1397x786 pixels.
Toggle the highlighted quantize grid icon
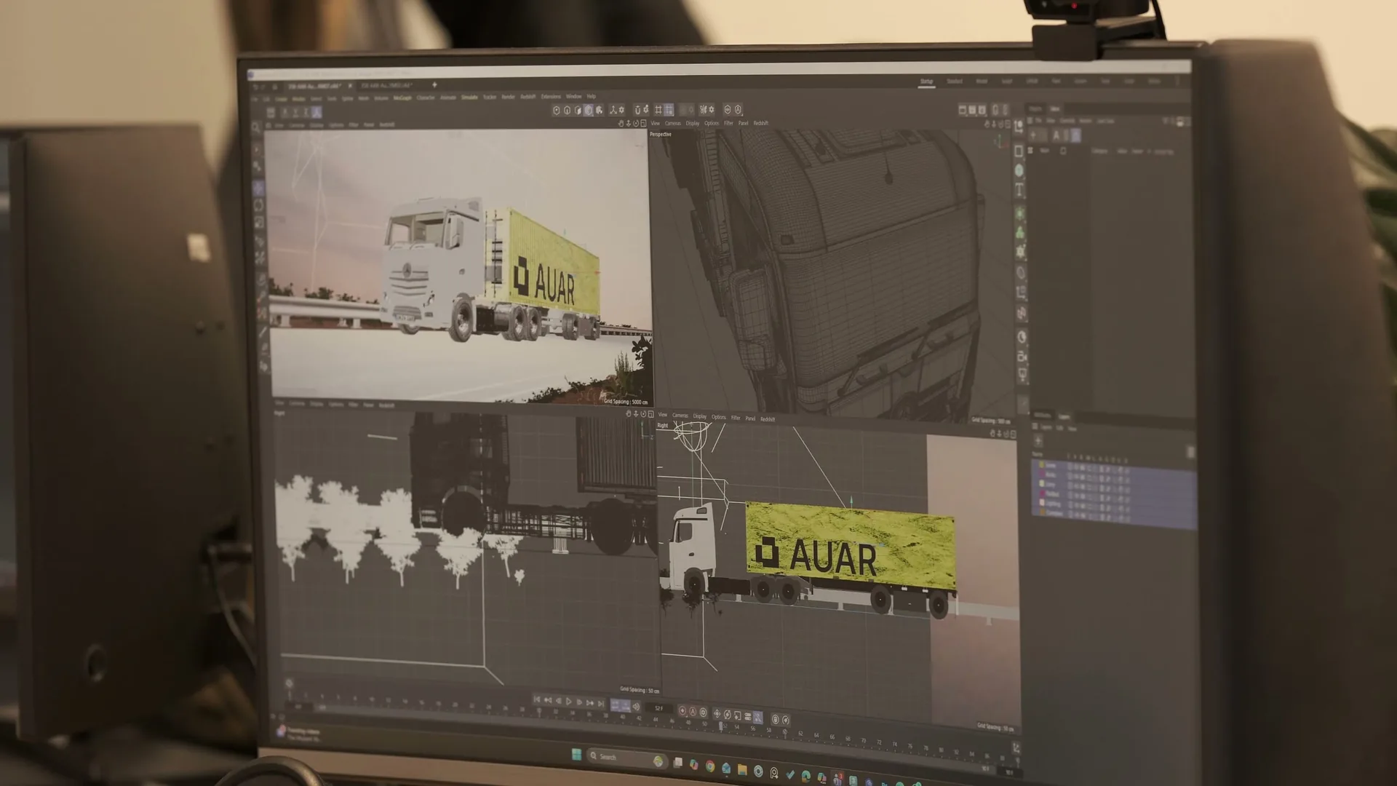[669, 111]
